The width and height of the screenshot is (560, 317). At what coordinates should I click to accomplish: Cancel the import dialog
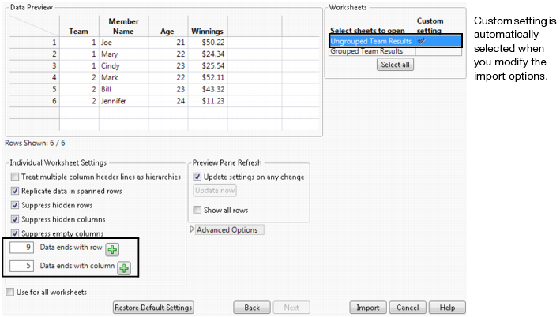408,308
